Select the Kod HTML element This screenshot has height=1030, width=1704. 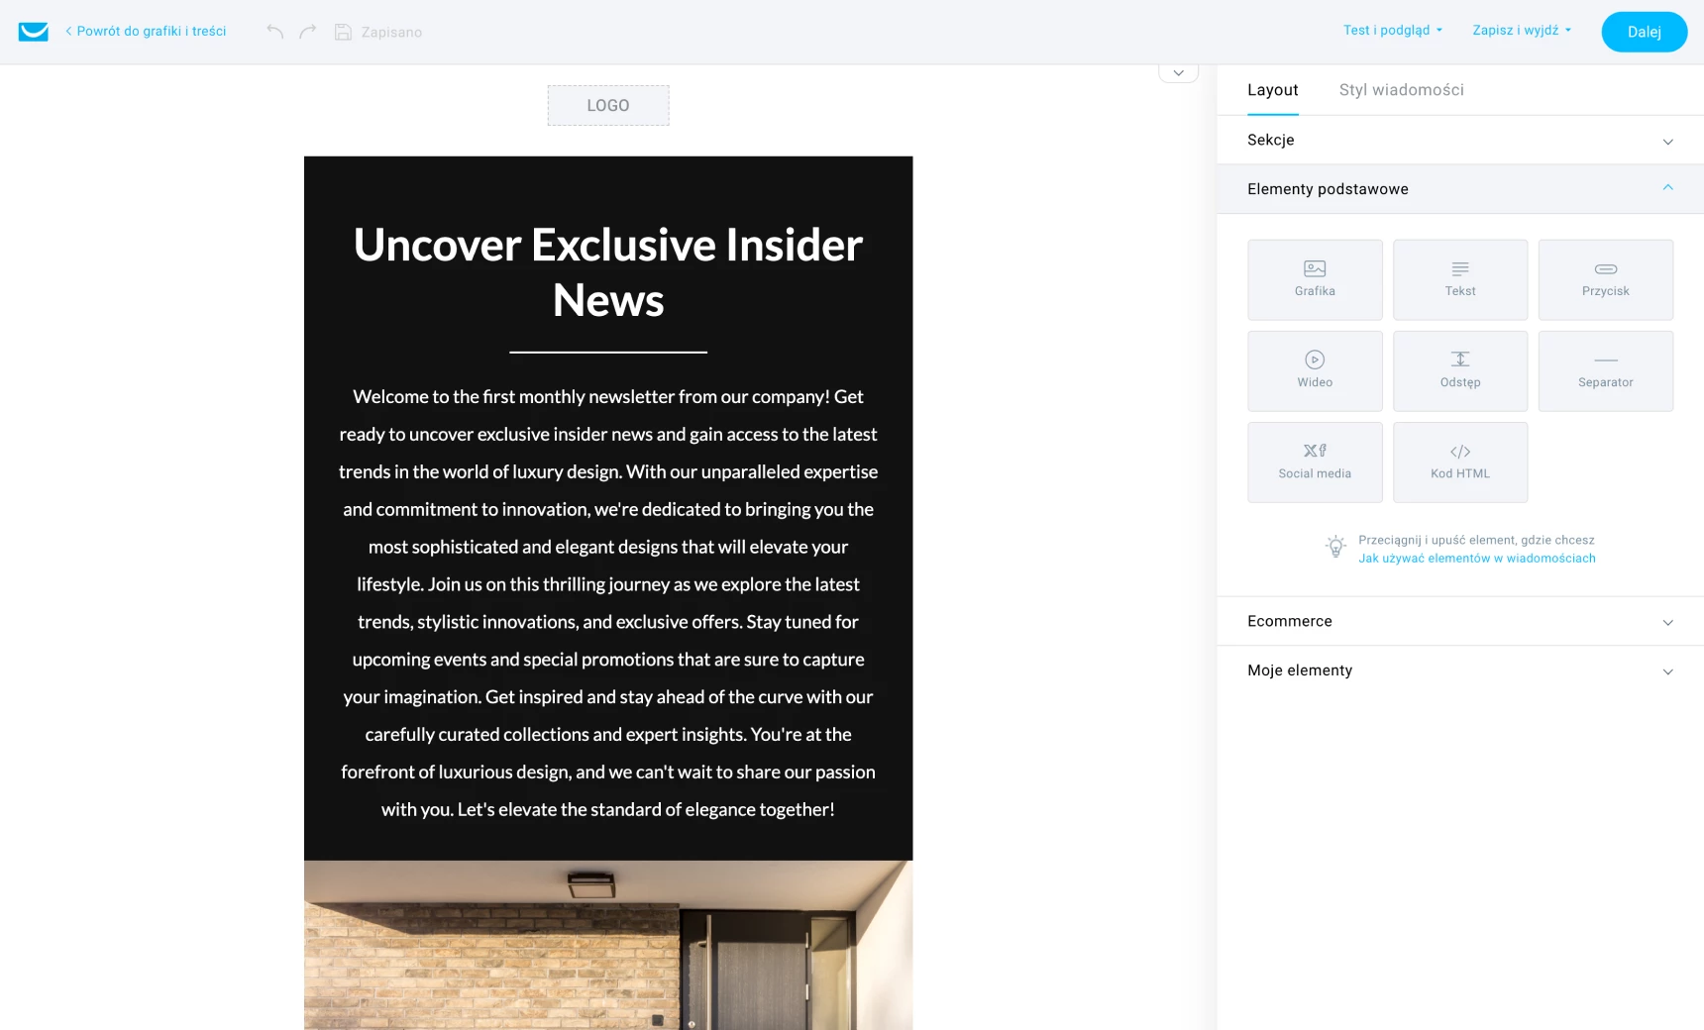click(x=1459, y=462)
